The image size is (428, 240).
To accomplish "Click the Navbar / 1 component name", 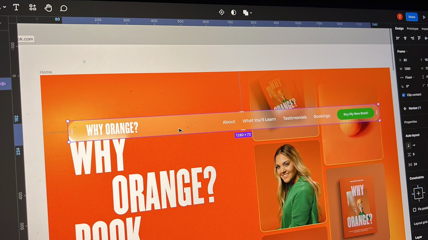I will pos(414,108).
